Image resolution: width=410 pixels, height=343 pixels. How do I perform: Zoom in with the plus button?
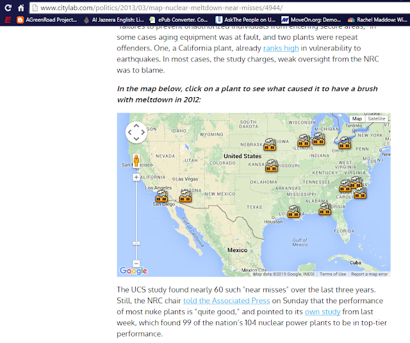click(x=136, y=177)
